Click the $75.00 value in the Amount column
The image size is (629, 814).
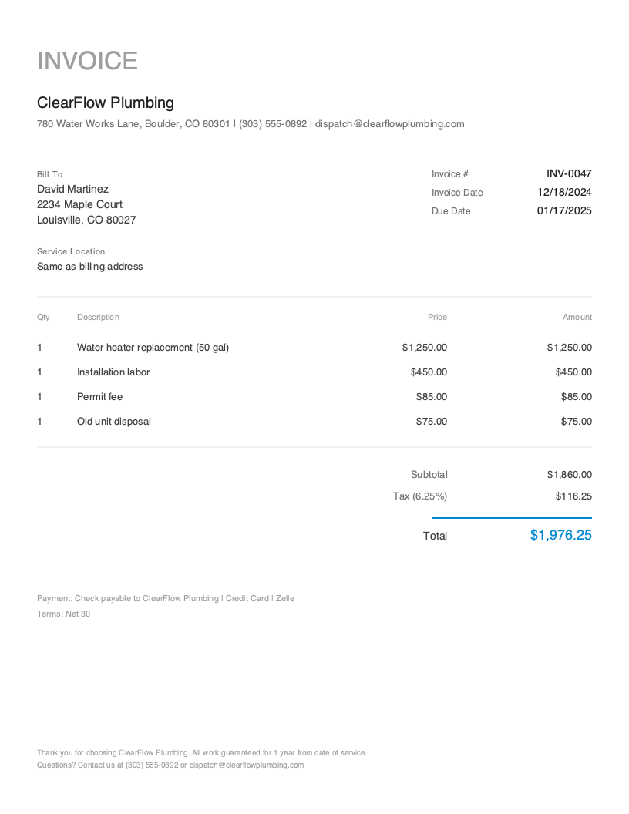[x=576, y=422]
